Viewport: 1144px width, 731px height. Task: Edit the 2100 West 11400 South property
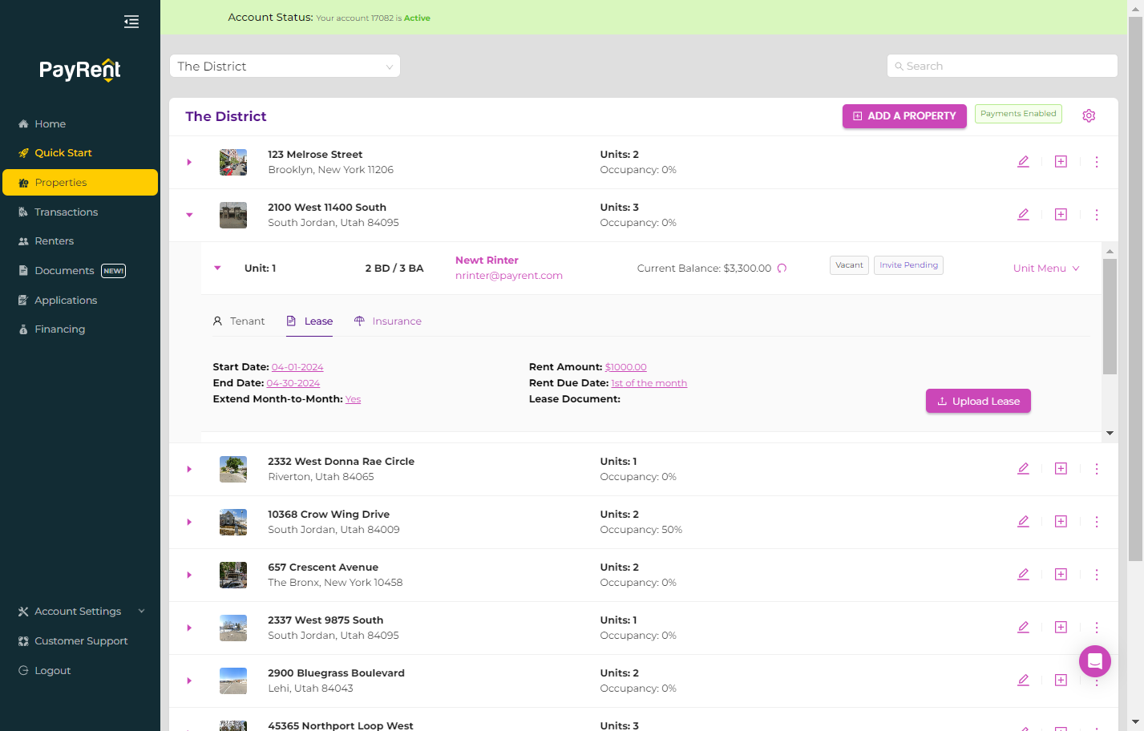pos(1023,215)
